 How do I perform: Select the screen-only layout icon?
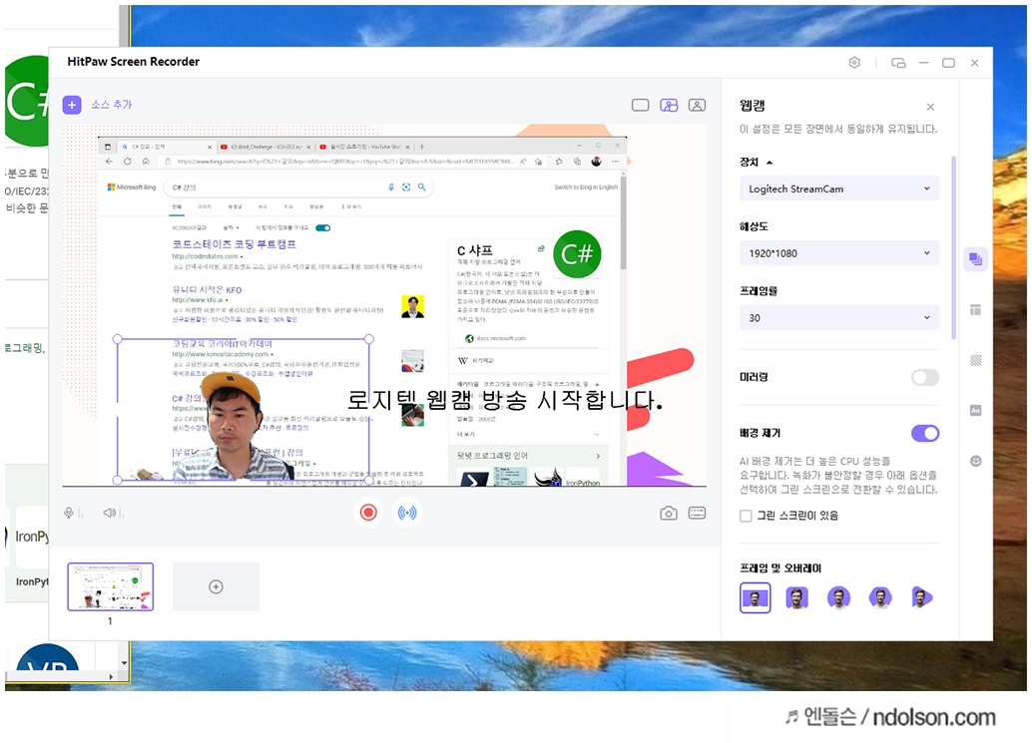(640, 105)
